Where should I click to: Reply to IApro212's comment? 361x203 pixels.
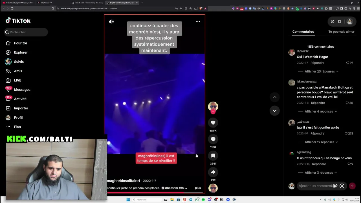point(317,63)
